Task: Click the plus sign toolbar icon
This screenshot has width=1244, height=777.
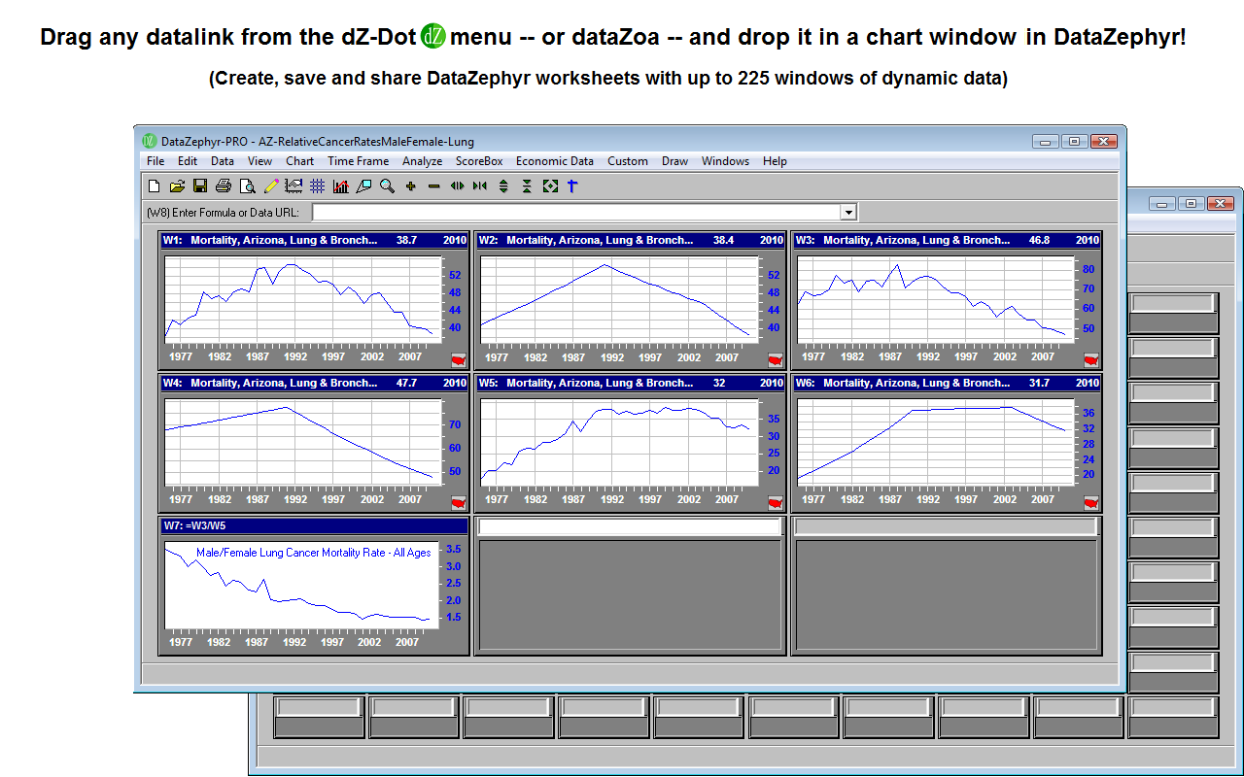Action: 410,186
